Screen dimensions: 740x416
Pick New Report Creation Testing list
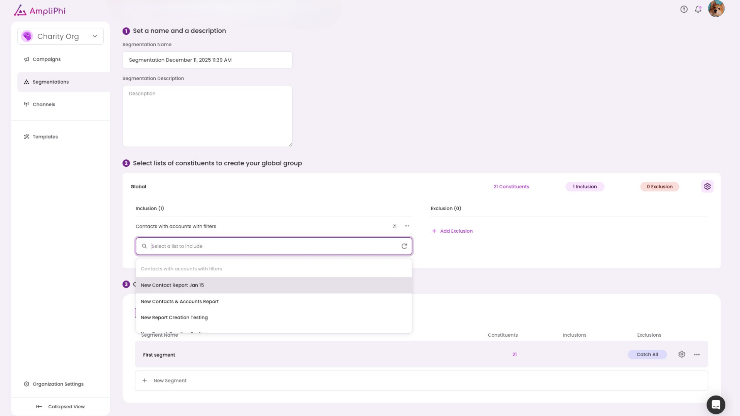coord(174,317)
